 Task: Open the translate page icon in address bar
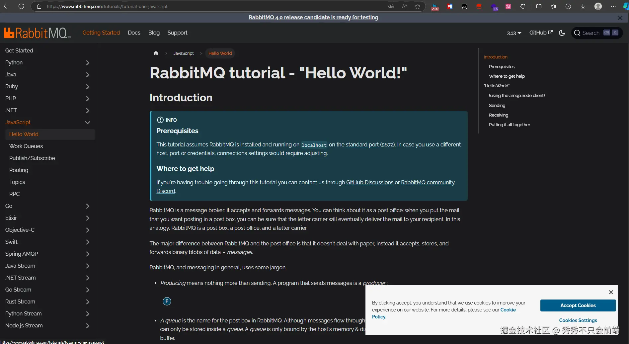391,6
